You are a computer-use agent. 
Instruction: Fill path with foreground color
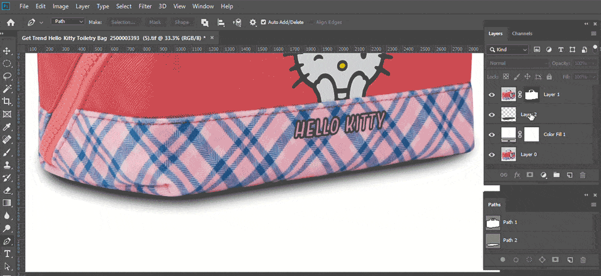tap(503, 260)
